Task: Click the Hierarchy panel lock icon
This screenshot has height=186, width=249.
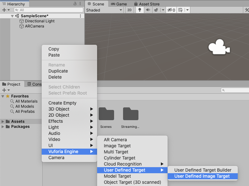Action: click(x=75, y=4)
